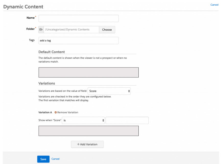The image size is (223, 164).
Task: Click the Score dropdown arrows
Action: (x=129, y=91)
